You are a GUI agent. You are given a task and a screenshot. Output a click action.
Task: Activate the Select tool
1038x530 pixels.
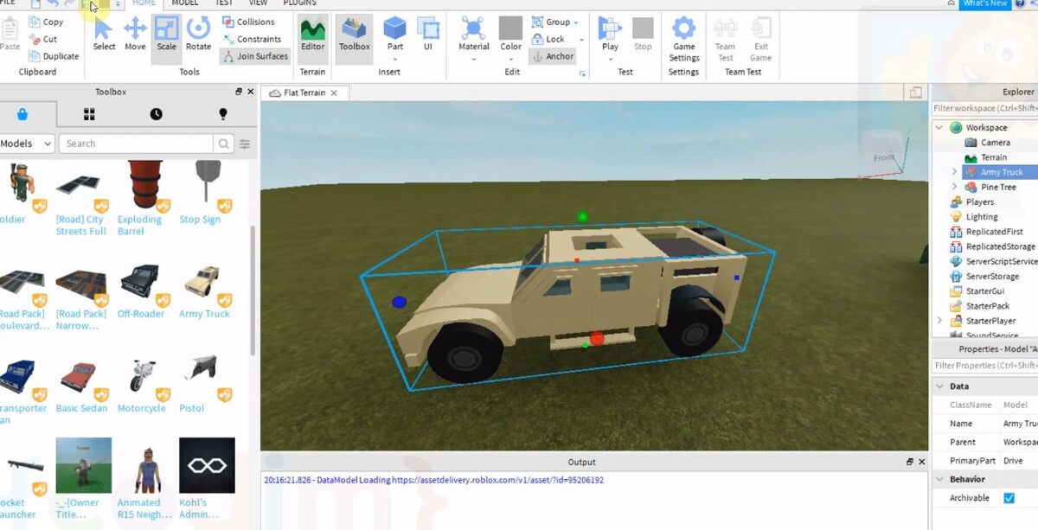click(104, 34)
